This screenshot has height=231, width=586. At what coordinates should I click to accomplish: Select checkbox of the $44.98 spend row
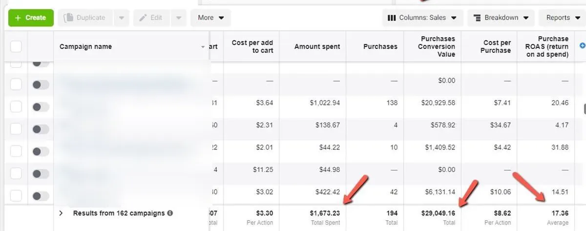[x=16, y=173]
